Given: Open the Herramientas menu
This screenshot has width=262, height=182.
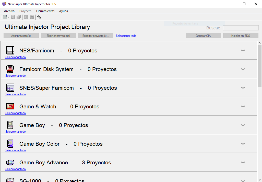Looking at the screenshot, I should [45, 11].
